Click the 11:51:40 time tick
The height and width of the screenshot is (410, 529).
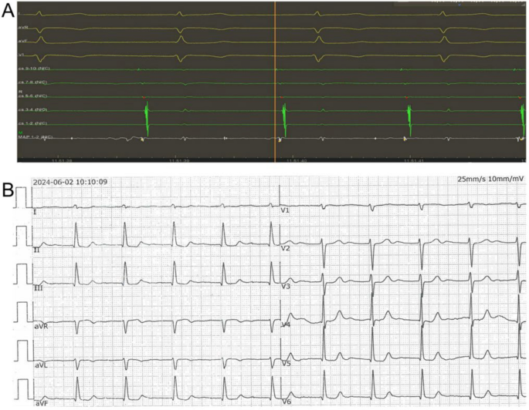297,161
